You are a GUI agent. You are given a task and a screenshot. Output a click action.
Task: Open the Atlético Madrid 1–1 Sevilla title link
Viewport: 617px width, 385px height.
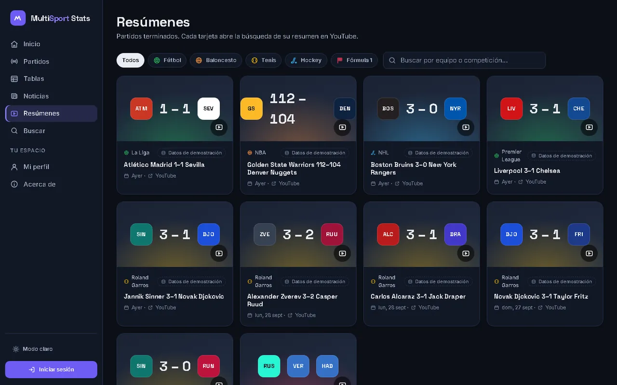(x=164, y=165)
